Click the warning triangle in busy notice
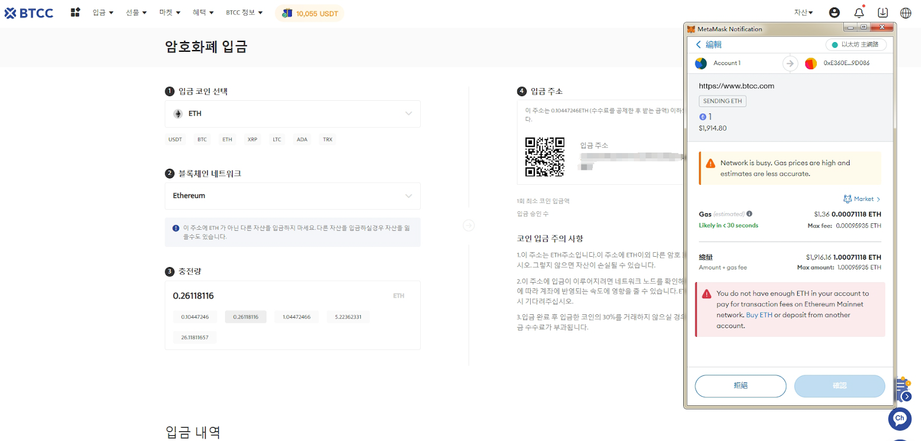Image resolution: width=921 pixels, height=441 pixels. click(x=710, y=164)
